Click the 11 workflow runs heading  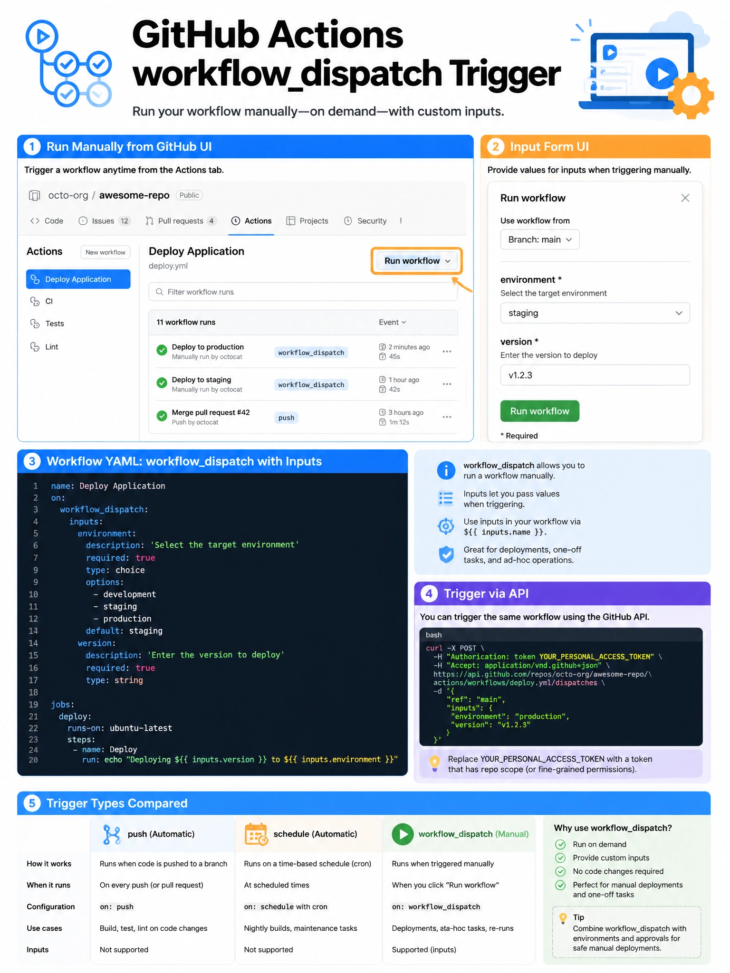(186, 322)
